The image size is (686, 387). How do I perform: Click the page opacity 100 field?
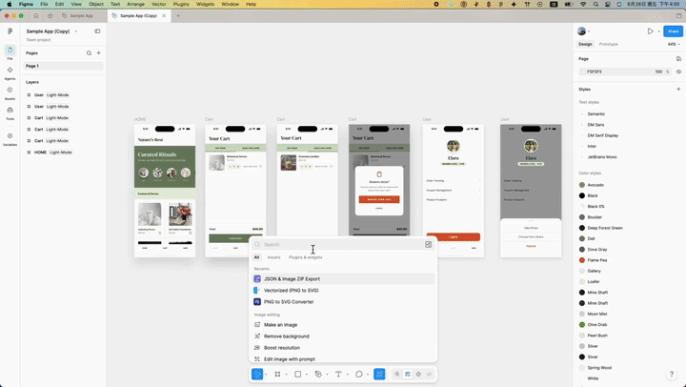658,71
